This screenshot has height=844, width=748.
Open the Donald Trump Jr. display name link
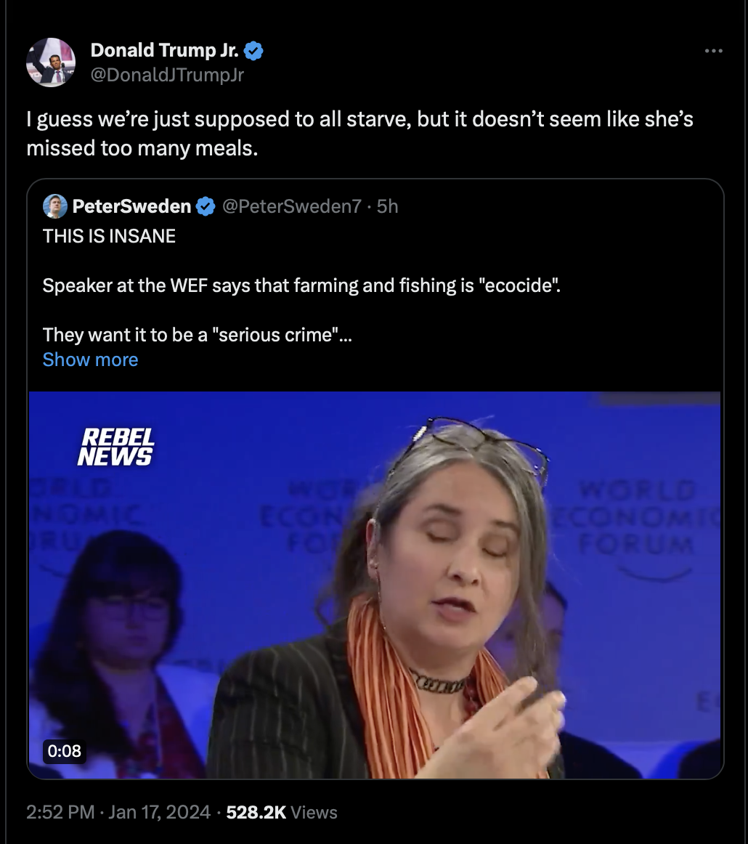[x=164, y=51]
